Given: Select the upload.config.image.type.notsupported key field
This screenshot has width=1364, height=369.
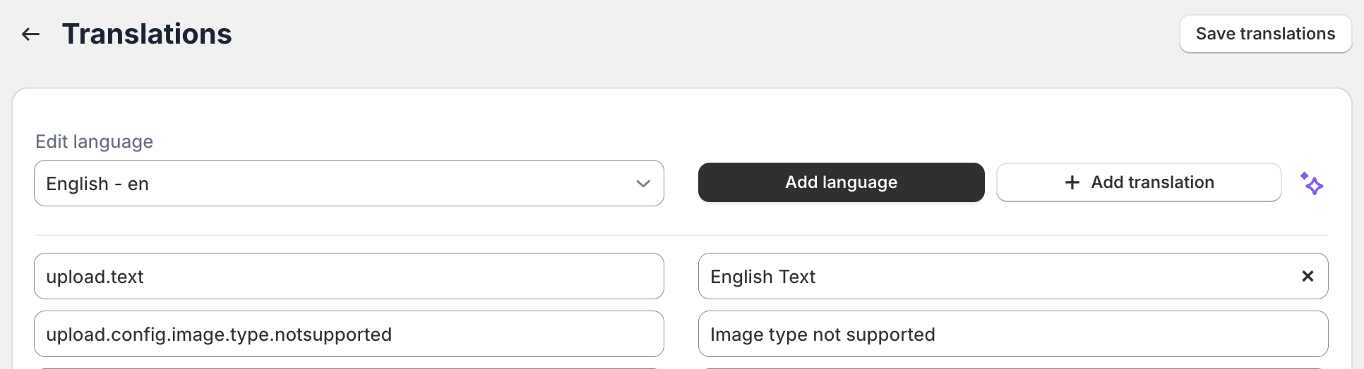Looking at the screenshot, I should pyautogui.click(x=349, y=334).
